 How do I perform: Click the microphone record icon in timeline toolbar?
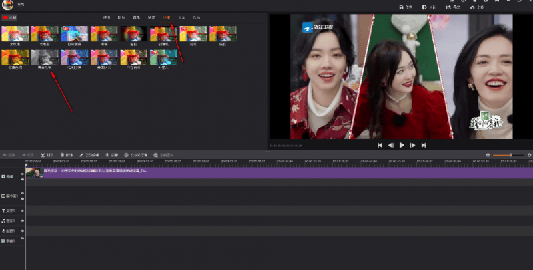click(x=107, y=154)
